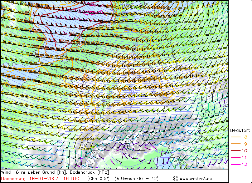Select the pink Beaufort 11 legend line
This screenshot has width=252, height=183.
tap(236, 158)
